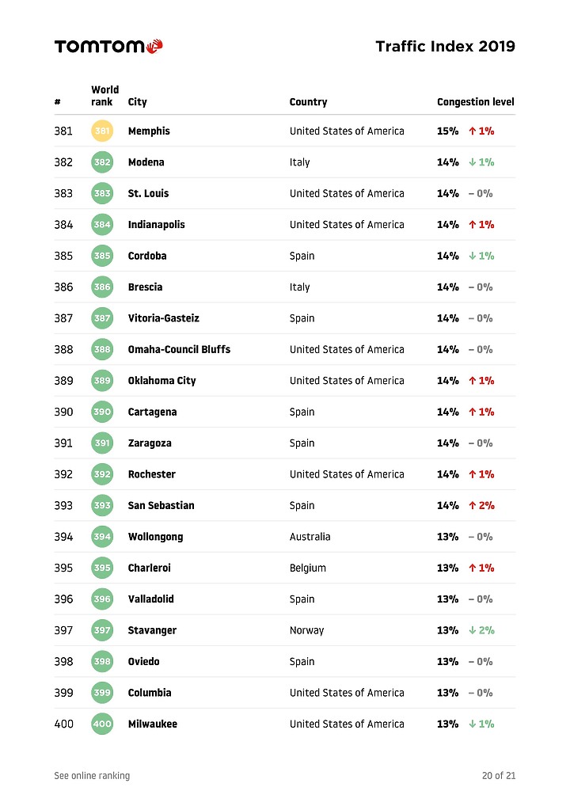The width and height of the screenshot is (570, 806).
Task: Click the Wollongong city name
Action: [155, 537]
